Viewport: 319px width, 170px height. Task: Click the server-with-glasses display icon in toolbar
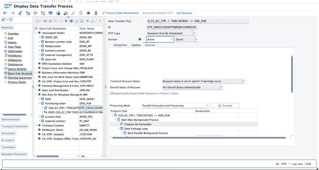point(20,13)
